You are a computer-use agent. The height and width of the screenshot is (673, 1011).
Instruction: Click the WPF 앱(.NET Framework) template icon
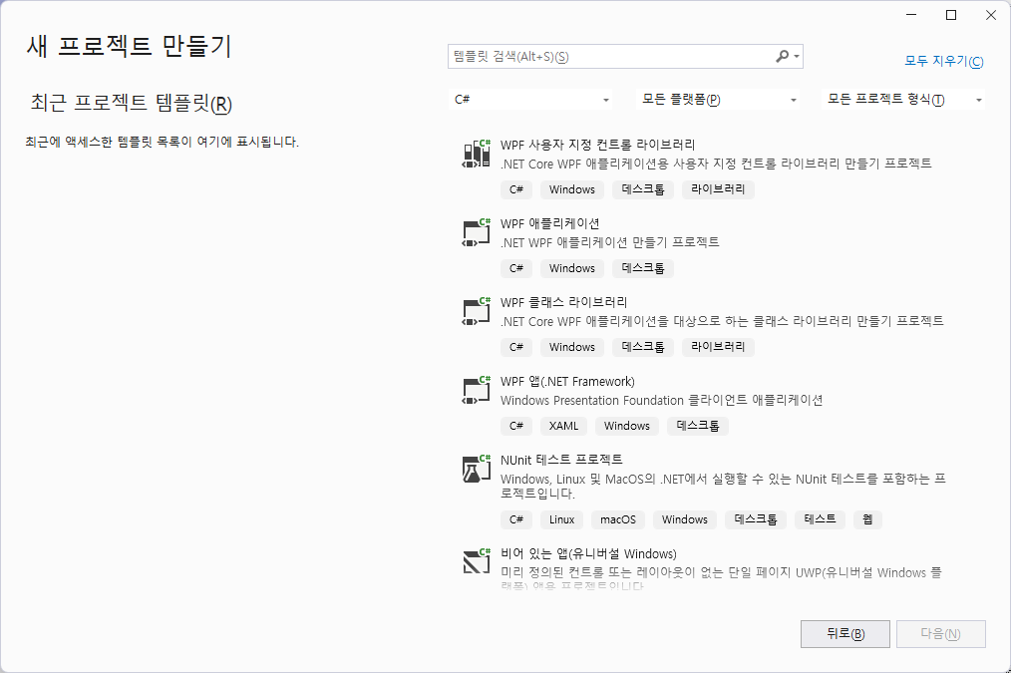tap(477, 391)
